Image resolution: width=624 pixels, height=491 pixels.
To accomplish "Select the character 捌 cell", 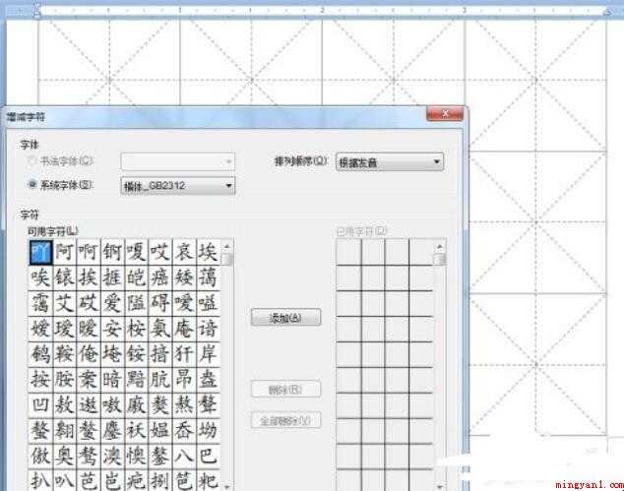I will click(x=160, y=480).
